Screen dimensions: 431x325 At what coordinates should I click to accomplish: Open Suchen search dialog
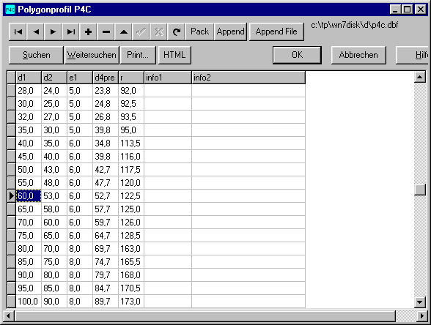37,55
